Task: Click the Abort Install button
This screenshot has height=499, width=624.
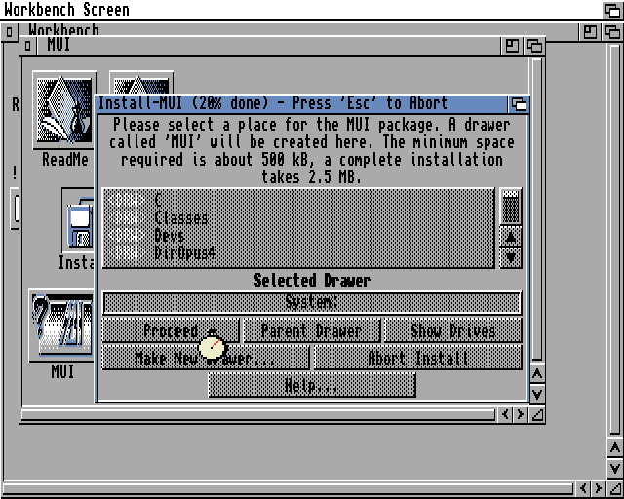Action: pyautogui.click(x=418, y=358)
